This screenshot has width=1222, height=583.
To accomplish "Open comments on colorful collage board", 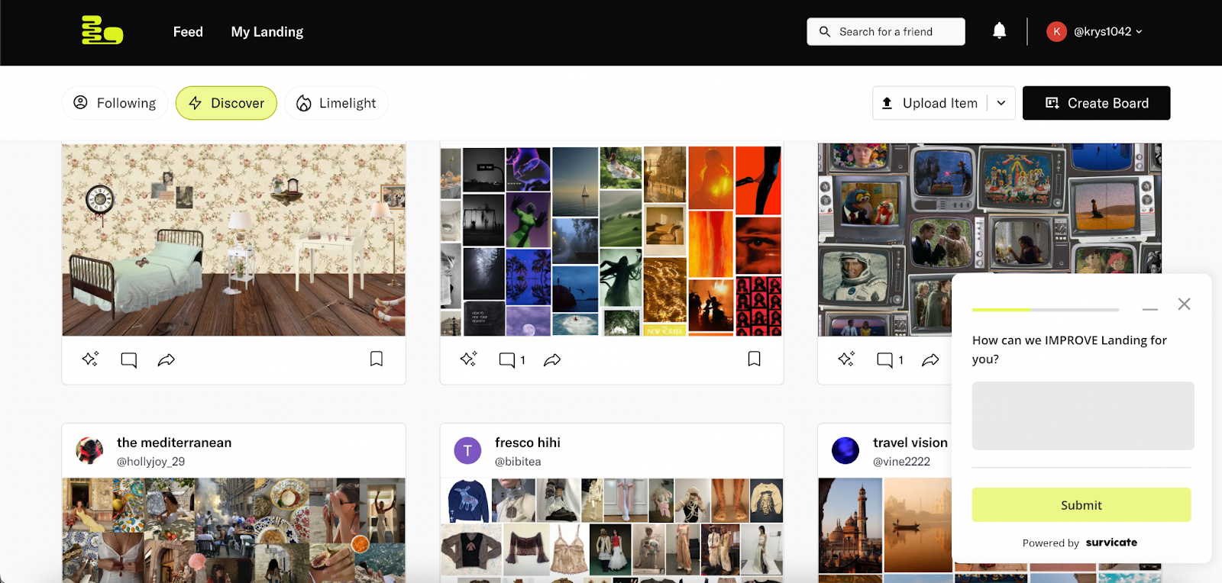I will 512,359.
